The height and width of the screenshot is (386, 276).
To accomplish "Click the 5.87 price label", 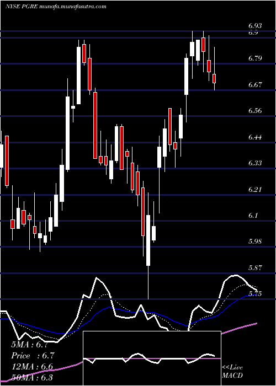I will coord(255,267).
